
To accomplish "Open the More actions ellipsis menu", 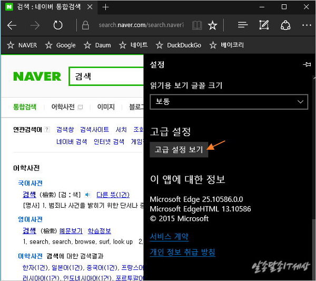I will point(307,25).
